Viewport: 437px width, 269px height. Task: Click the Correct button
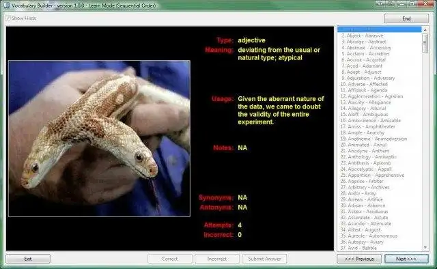pos(170,259)
